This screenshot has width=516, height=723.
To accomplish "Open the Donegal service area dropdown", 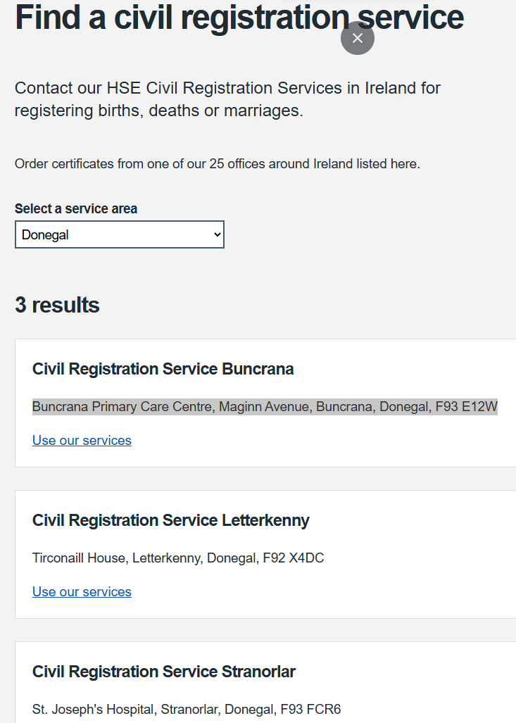I will click(119, 235).
